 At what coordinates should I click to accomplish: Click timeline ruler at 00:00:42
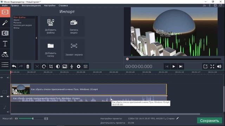[114, 72]
